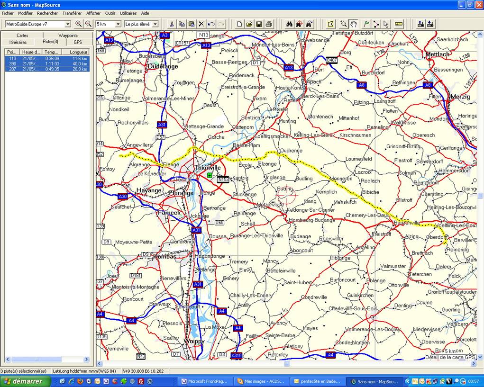Image resolution: width=484 pixels, height=387 pixels.
Task: Click the 'Heure d...' column header
Action: [x=31, y=52]
